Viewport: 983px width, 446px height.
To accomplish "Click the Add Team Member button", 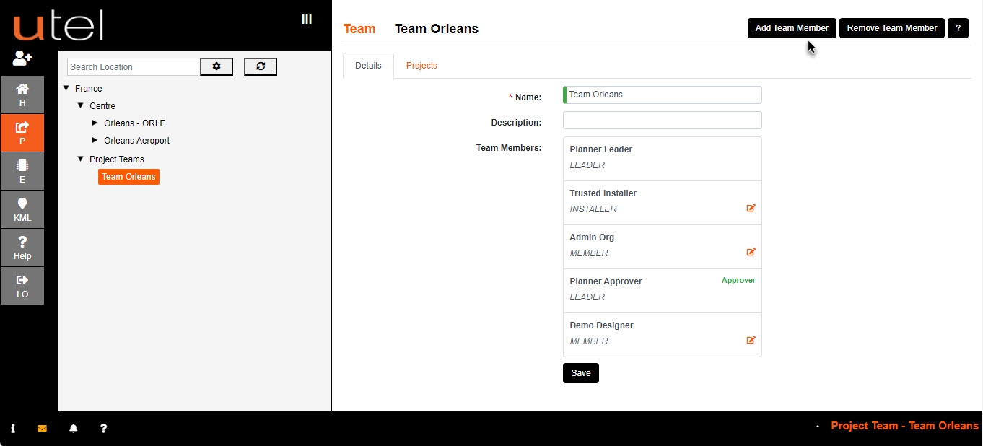I will click(x=792, y=28).
